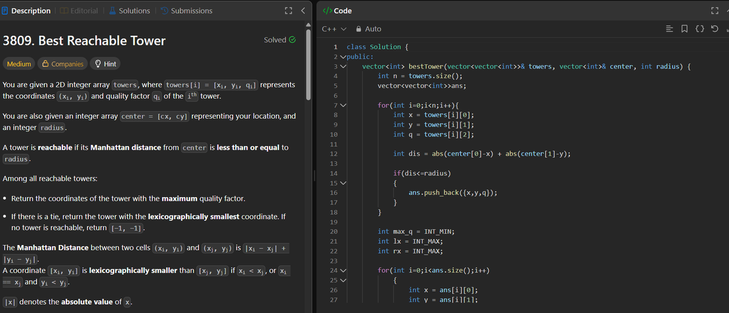
Task: Click 'int max_q = INT_MIN;' on line 20
Action: [416, 232]
